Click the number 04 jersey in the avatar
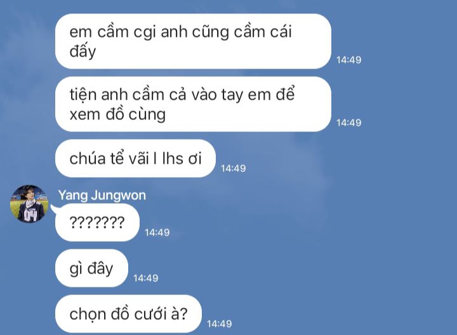 click(30, 216)
